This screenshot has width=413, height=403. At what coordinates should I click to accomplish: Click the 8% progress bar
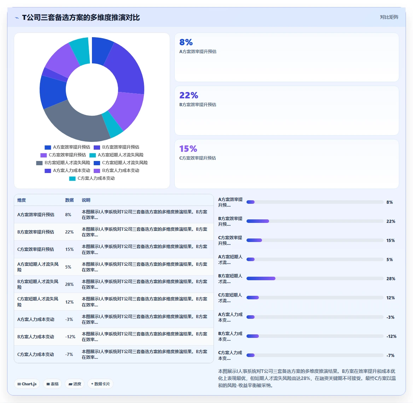click(315, 202)
